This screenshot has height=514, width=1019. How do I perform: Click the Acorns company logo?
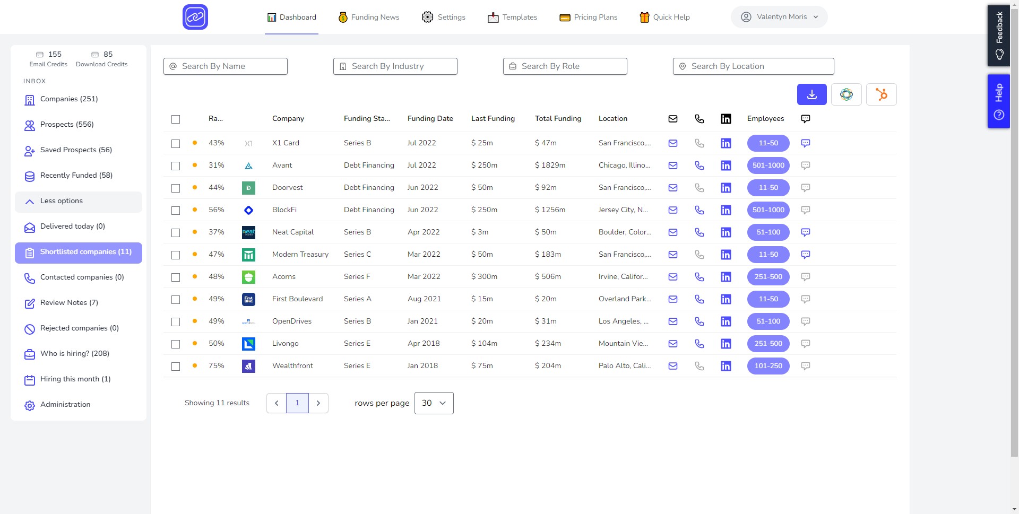point(248,277)
